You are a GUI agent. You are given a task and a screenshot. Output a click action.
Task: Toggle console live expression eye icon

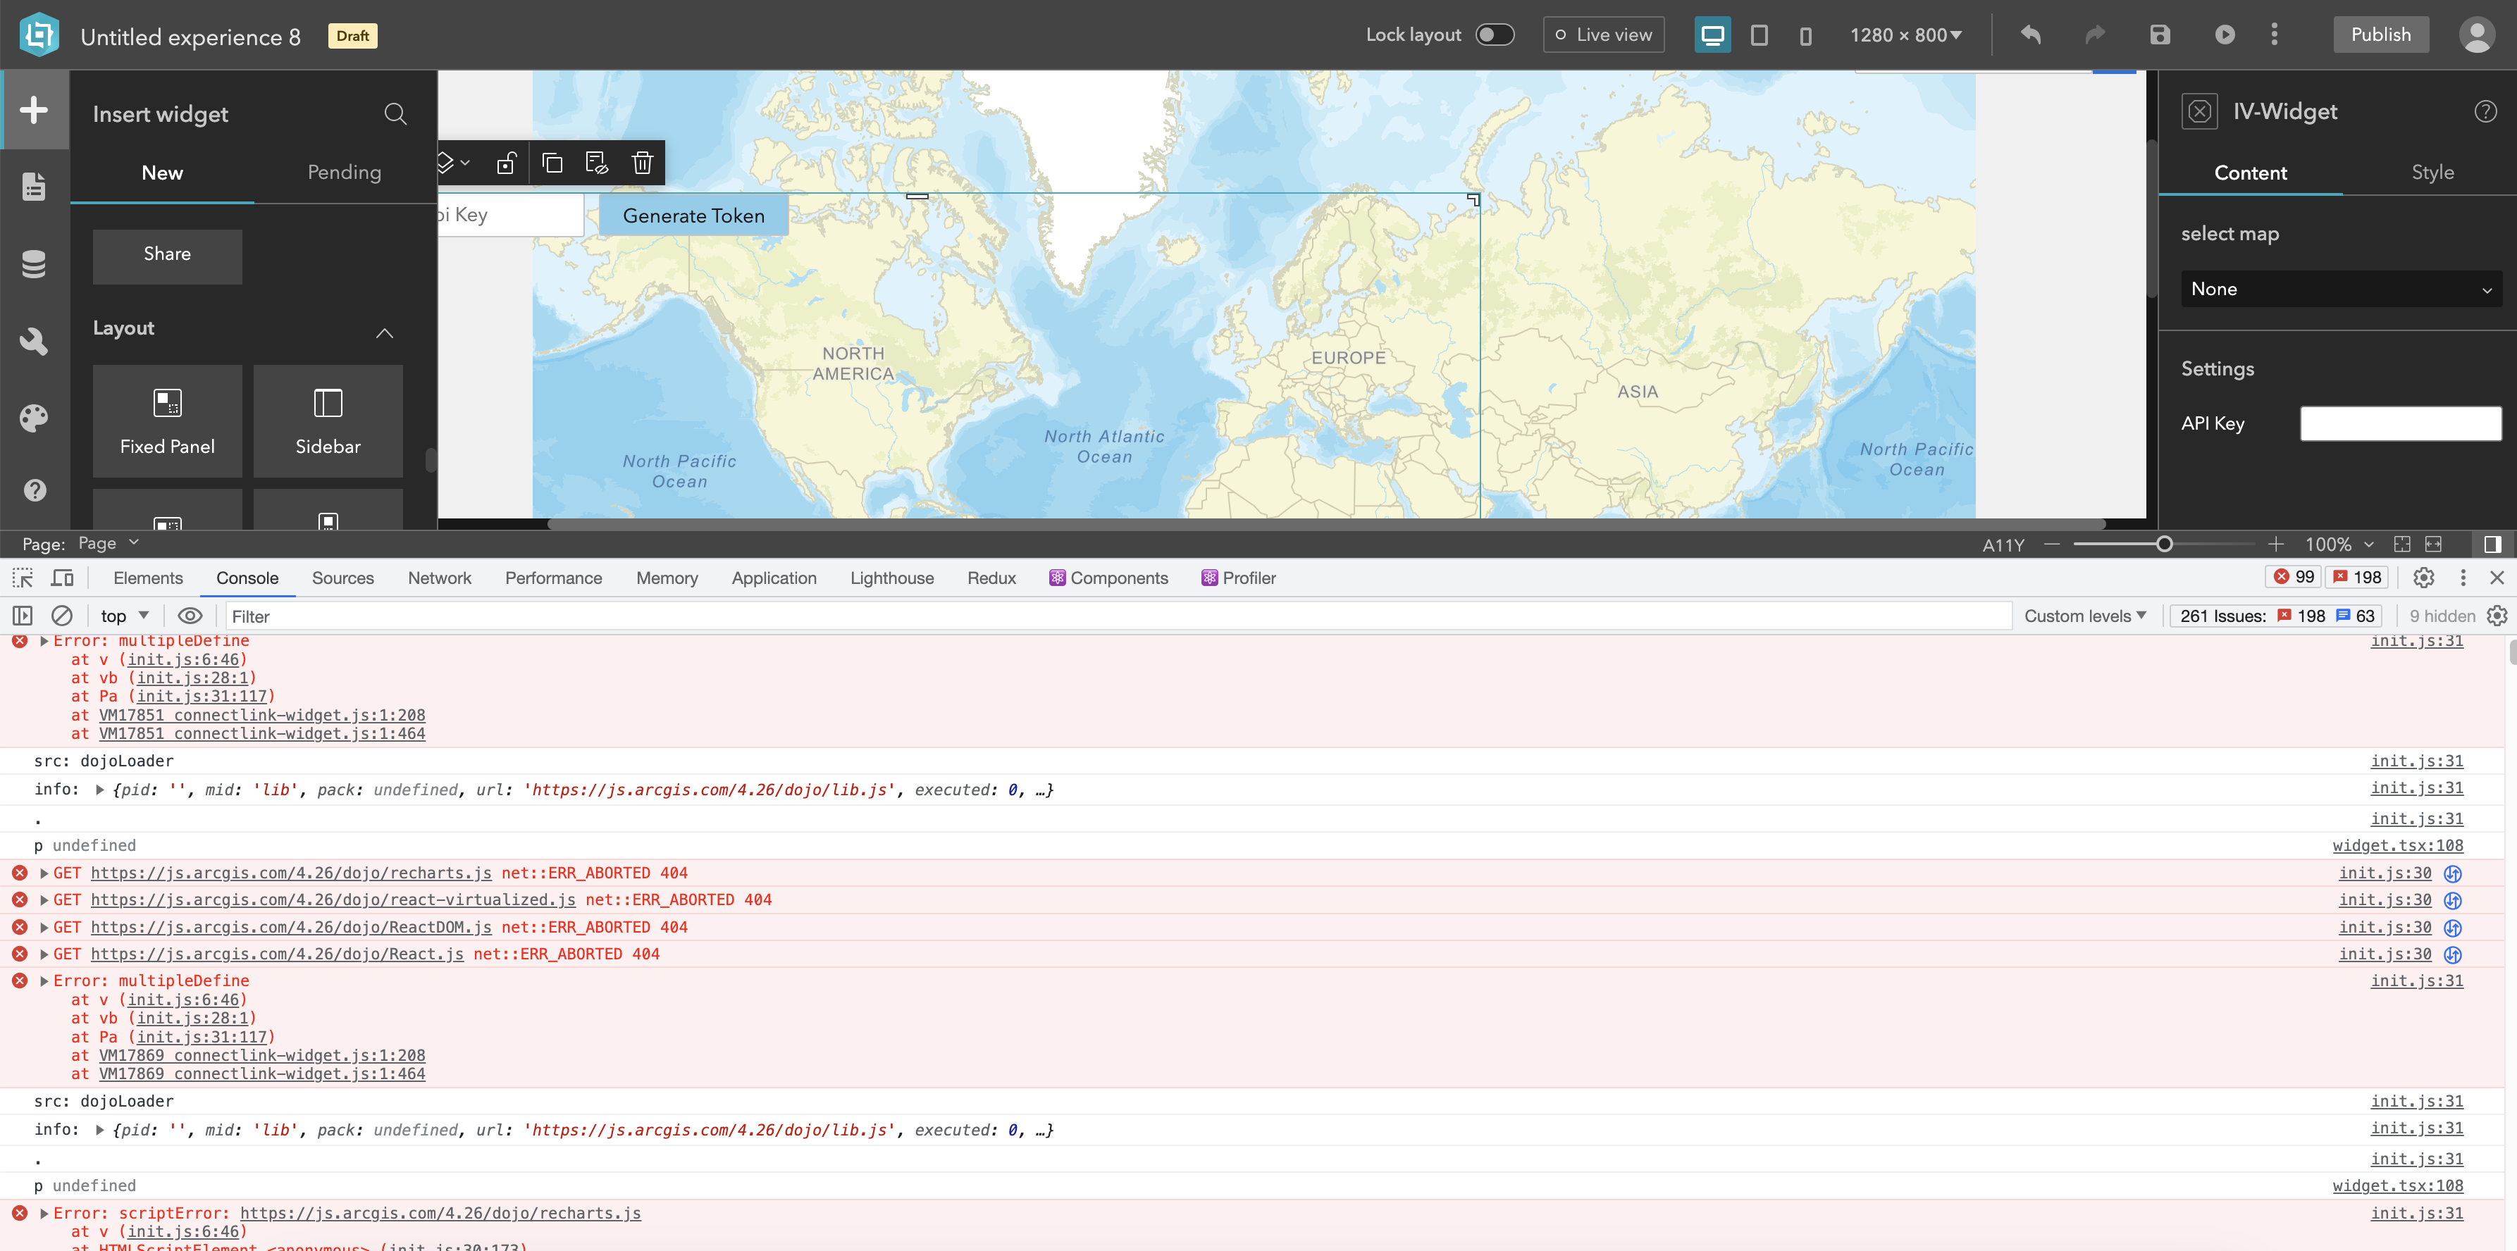click(190, 615)
